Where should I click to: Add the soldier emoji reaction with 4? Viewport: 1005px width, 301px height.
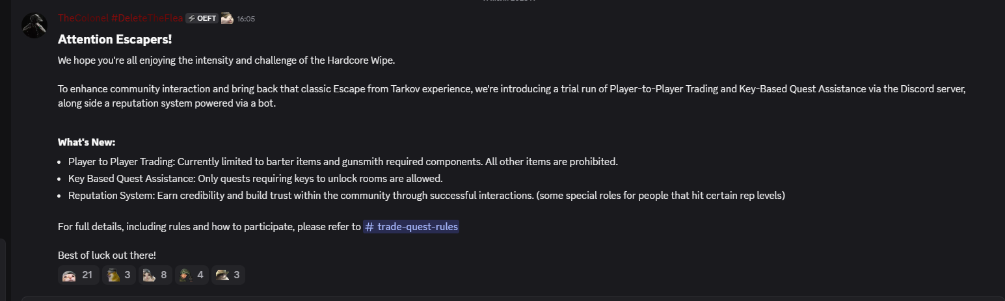192,275
